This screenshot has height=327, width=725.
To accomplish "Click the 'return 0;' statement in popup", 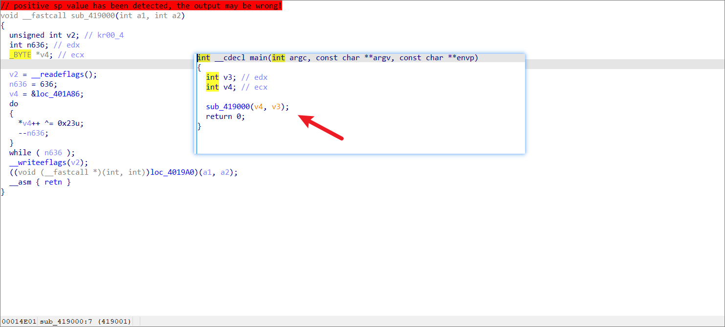I will point(225,117).
